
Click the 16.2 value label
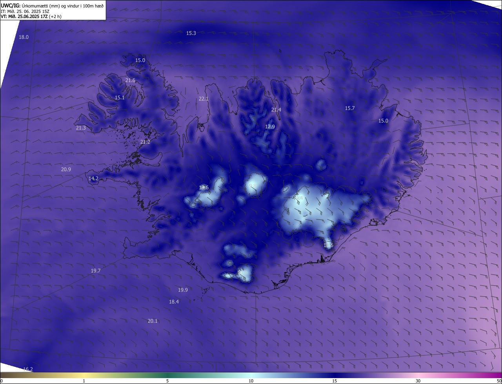click(28, 369)
